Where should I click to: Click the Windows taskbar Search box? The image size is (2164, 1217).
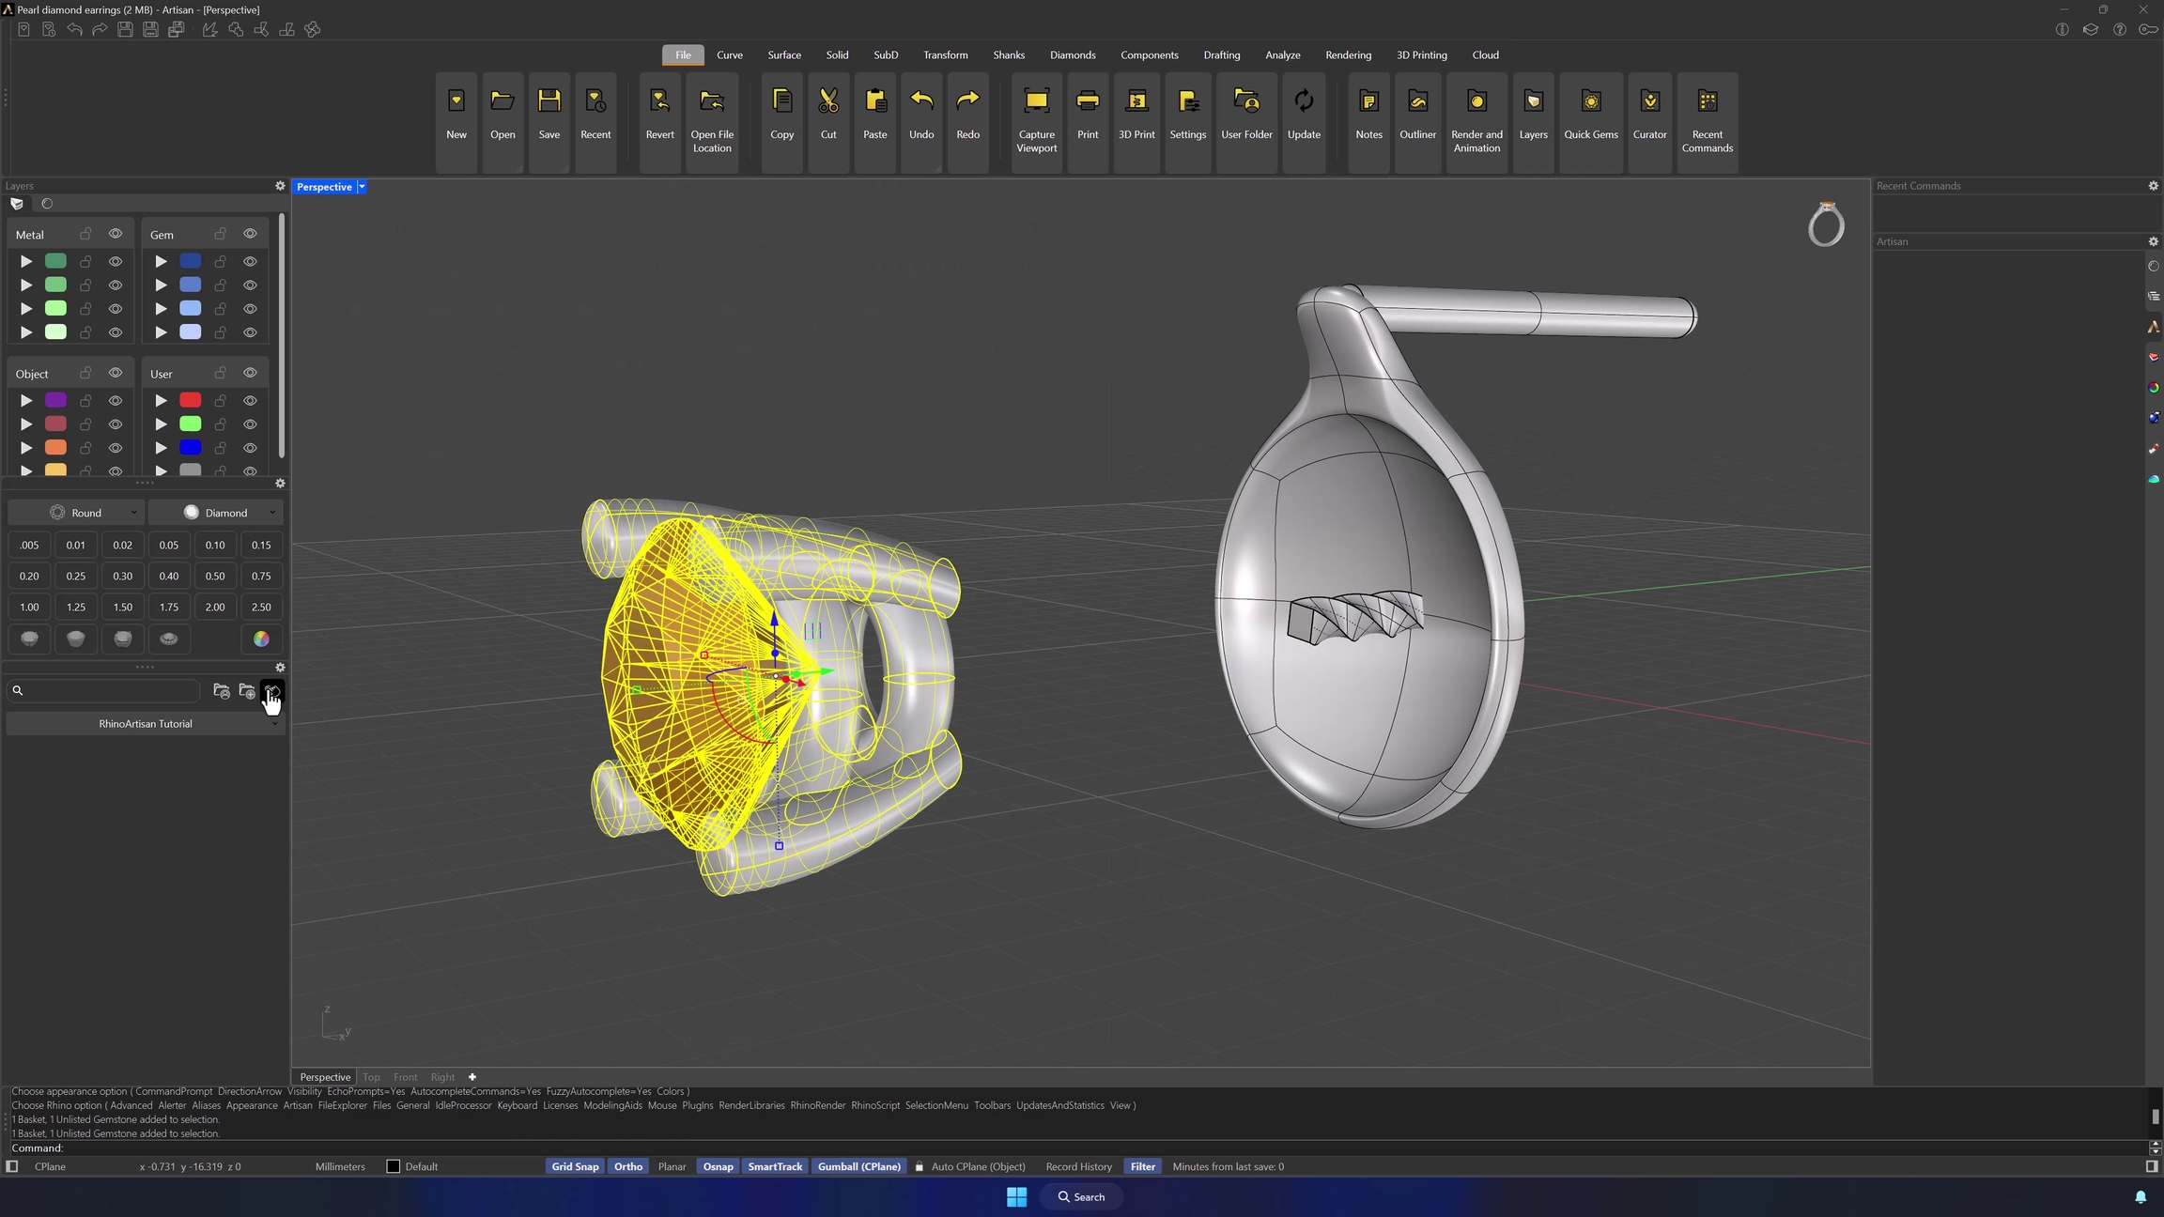coord(1081,1196)
